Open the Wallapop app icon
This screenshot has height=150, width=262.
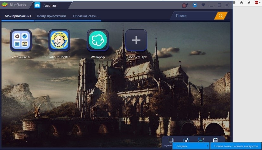(98, 40)
